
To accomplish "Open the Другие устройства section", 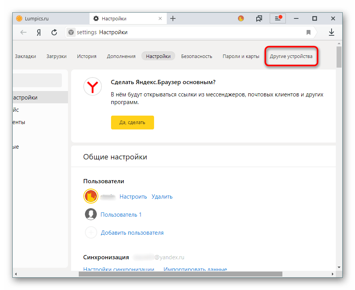I will [x=291, y=56].
